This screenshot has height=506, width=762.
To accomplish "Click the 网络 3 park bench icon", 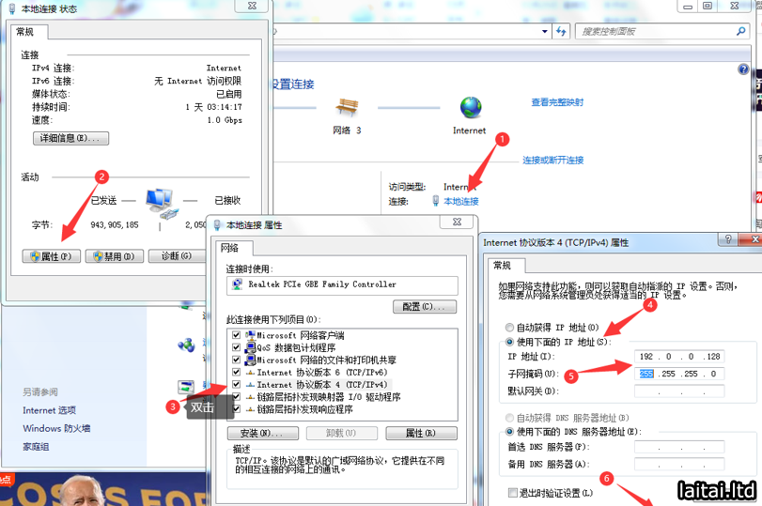I will pos(347,107).
